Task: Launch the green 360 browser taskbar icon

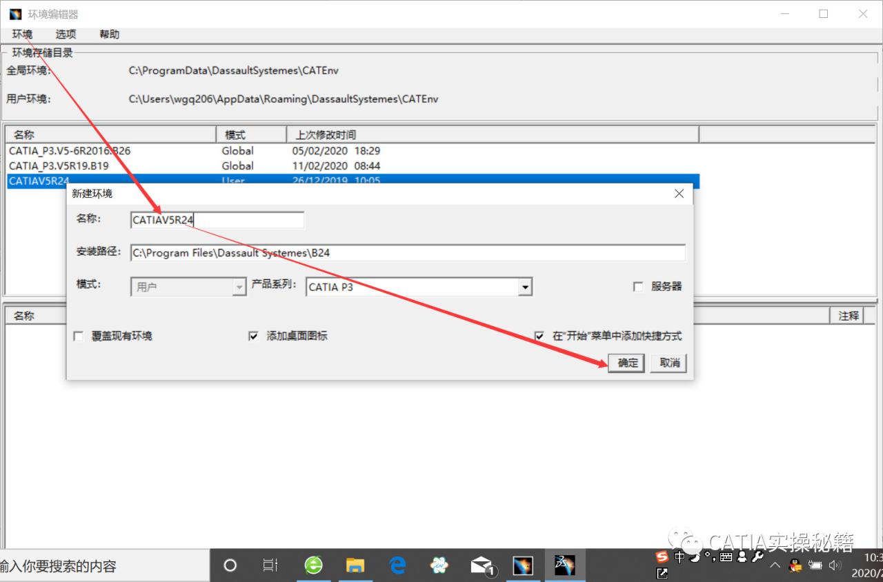Action: coord(314,565)
